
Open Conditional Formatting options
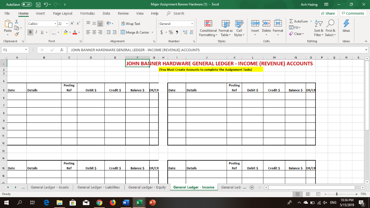(208, 29)
